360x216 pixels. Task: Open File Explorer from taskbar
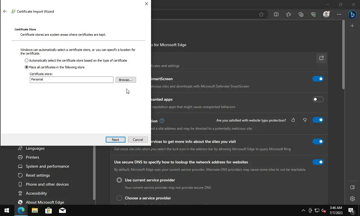[35, 210]
